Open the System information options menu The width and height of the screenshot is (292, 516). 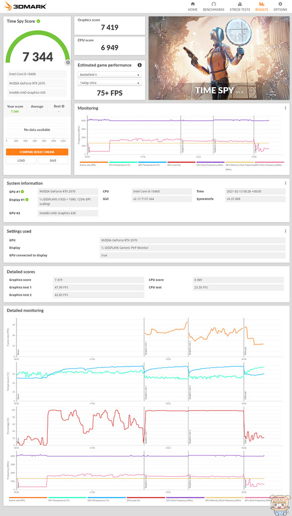tap(285, 183)
